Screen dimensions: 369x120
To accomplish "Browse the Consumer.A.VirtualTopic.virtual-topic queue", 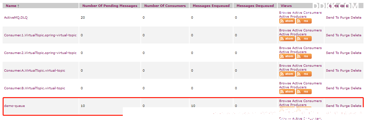I will pyautogui.click(x=285, y=65).
